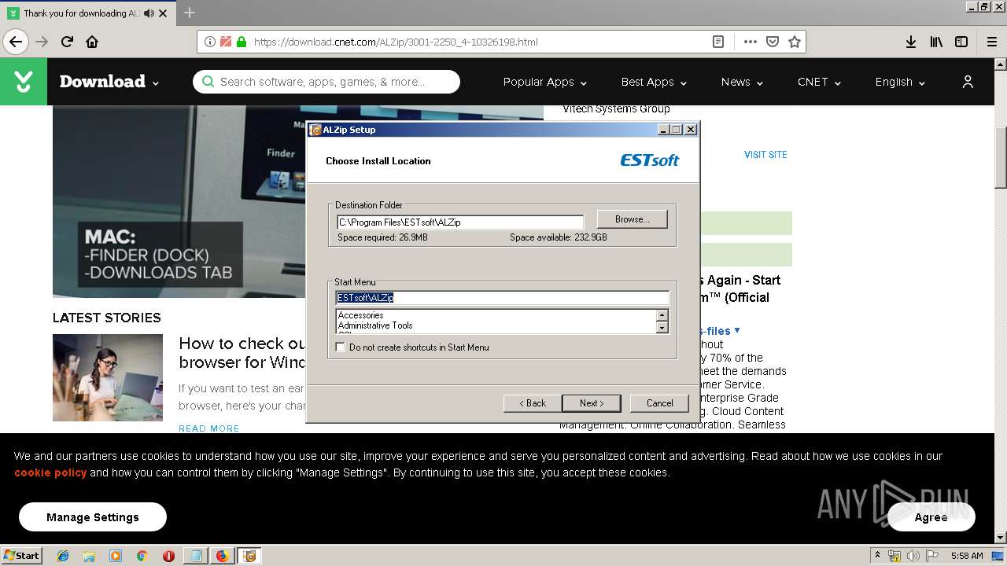The image size is (1007, 566).
Task: Check Do not create shortcuts in Start Menu
Action: (x=341, y=347)
